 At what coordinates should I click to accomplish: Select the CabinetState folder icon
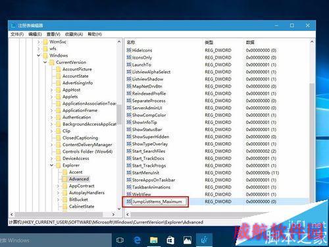[64, 206]
